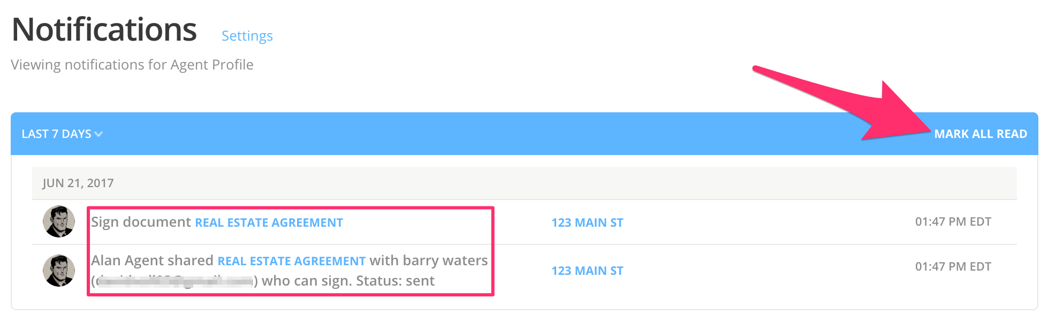Open the REAL ESTATE AGREEMENT link in sign notification
Image resolution: width=1048 pixels, height=323 pixels.
tap(269, 222)
